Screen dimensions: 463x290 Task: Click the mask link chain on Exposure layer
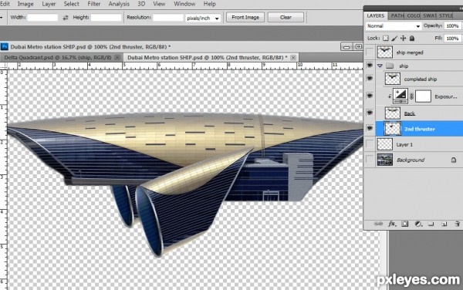[411, 96]
